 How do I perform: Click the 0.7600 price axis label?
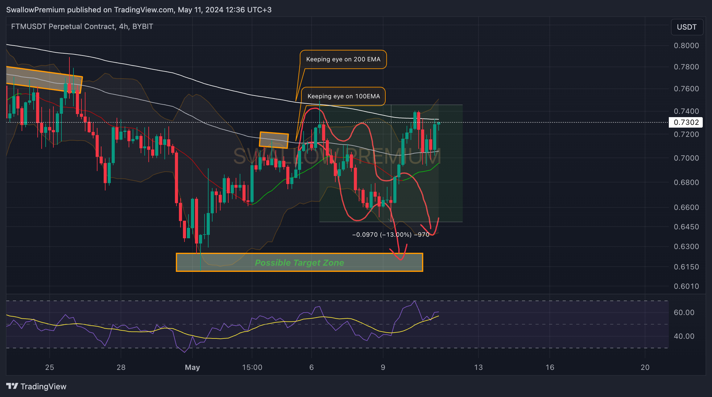[x=686, y=89]
